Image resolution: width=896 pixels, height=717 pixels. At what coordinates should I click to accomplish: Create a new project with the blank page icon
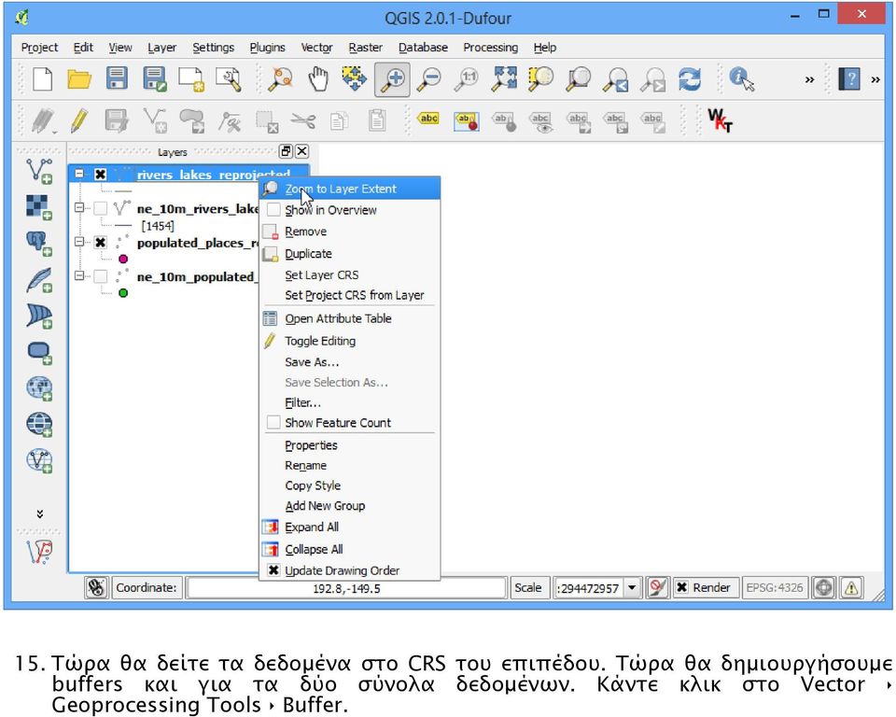(x=43, y=79)
